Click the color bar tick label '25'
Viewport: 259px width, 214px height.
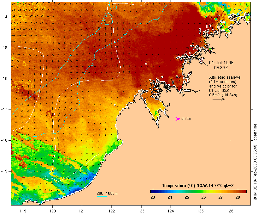[x=187, y=197]
